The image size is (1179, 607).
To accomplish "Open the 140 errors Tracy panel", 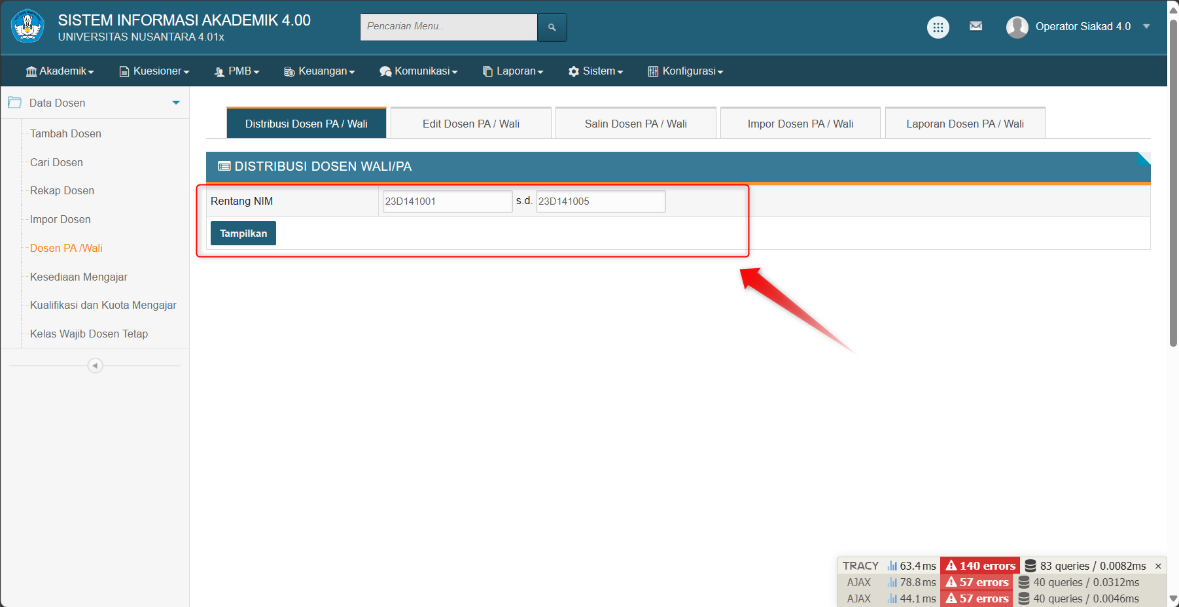I will 980,566.
